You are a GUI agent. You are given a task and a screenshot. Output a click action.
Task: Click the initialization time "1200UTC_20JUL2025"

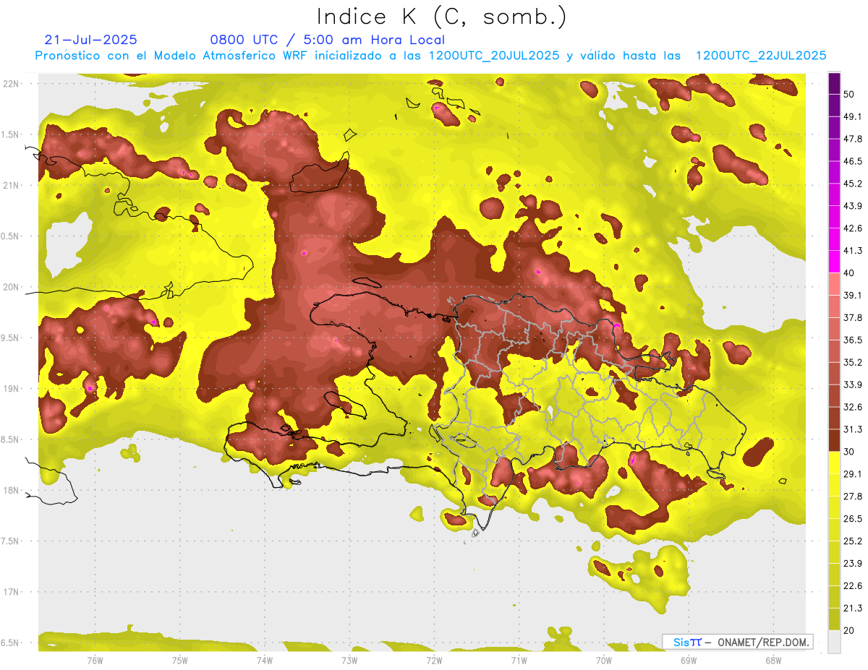pyautogui.click(x=494, y=56)
